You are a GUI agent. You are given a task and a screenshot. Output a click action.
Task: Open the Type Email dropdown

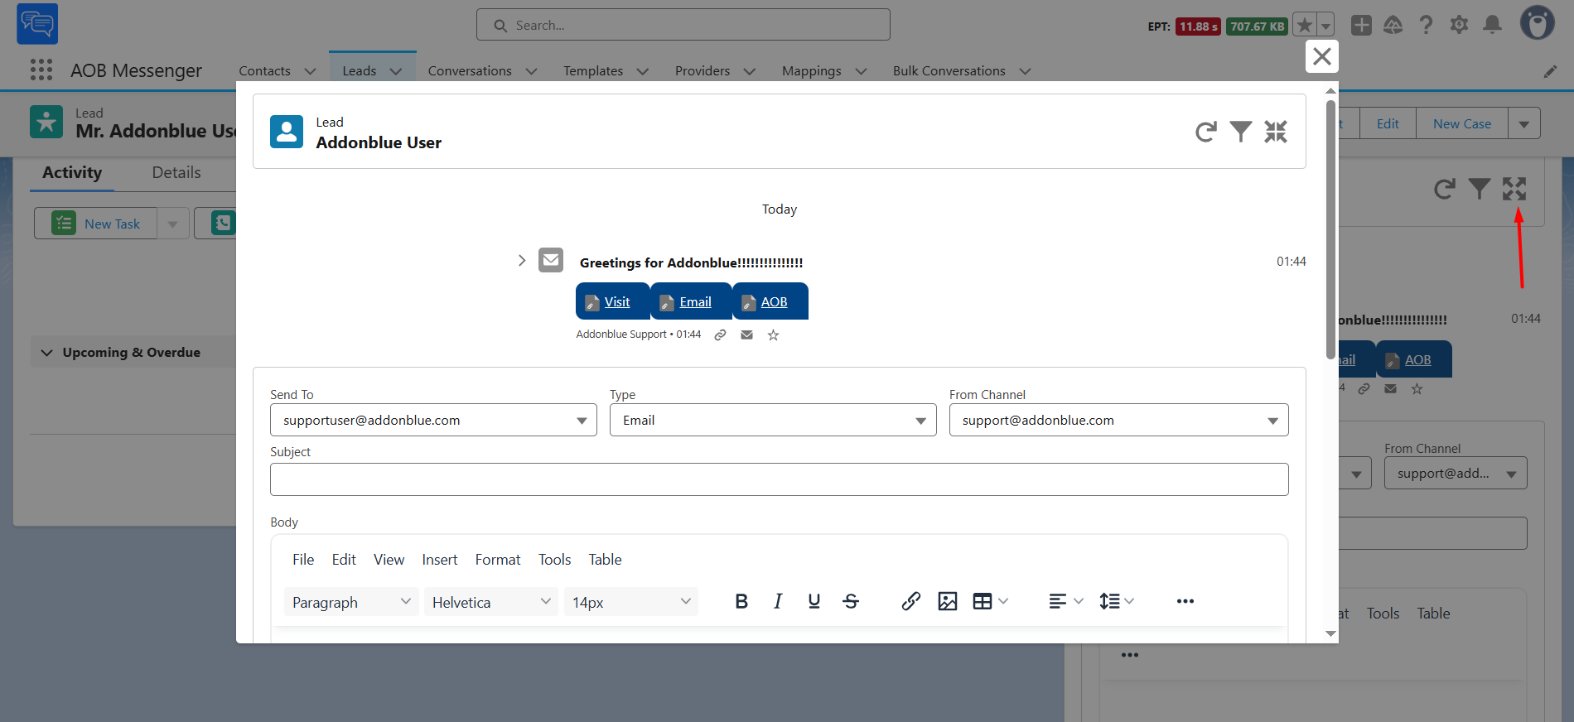click(x=773, y=420)
